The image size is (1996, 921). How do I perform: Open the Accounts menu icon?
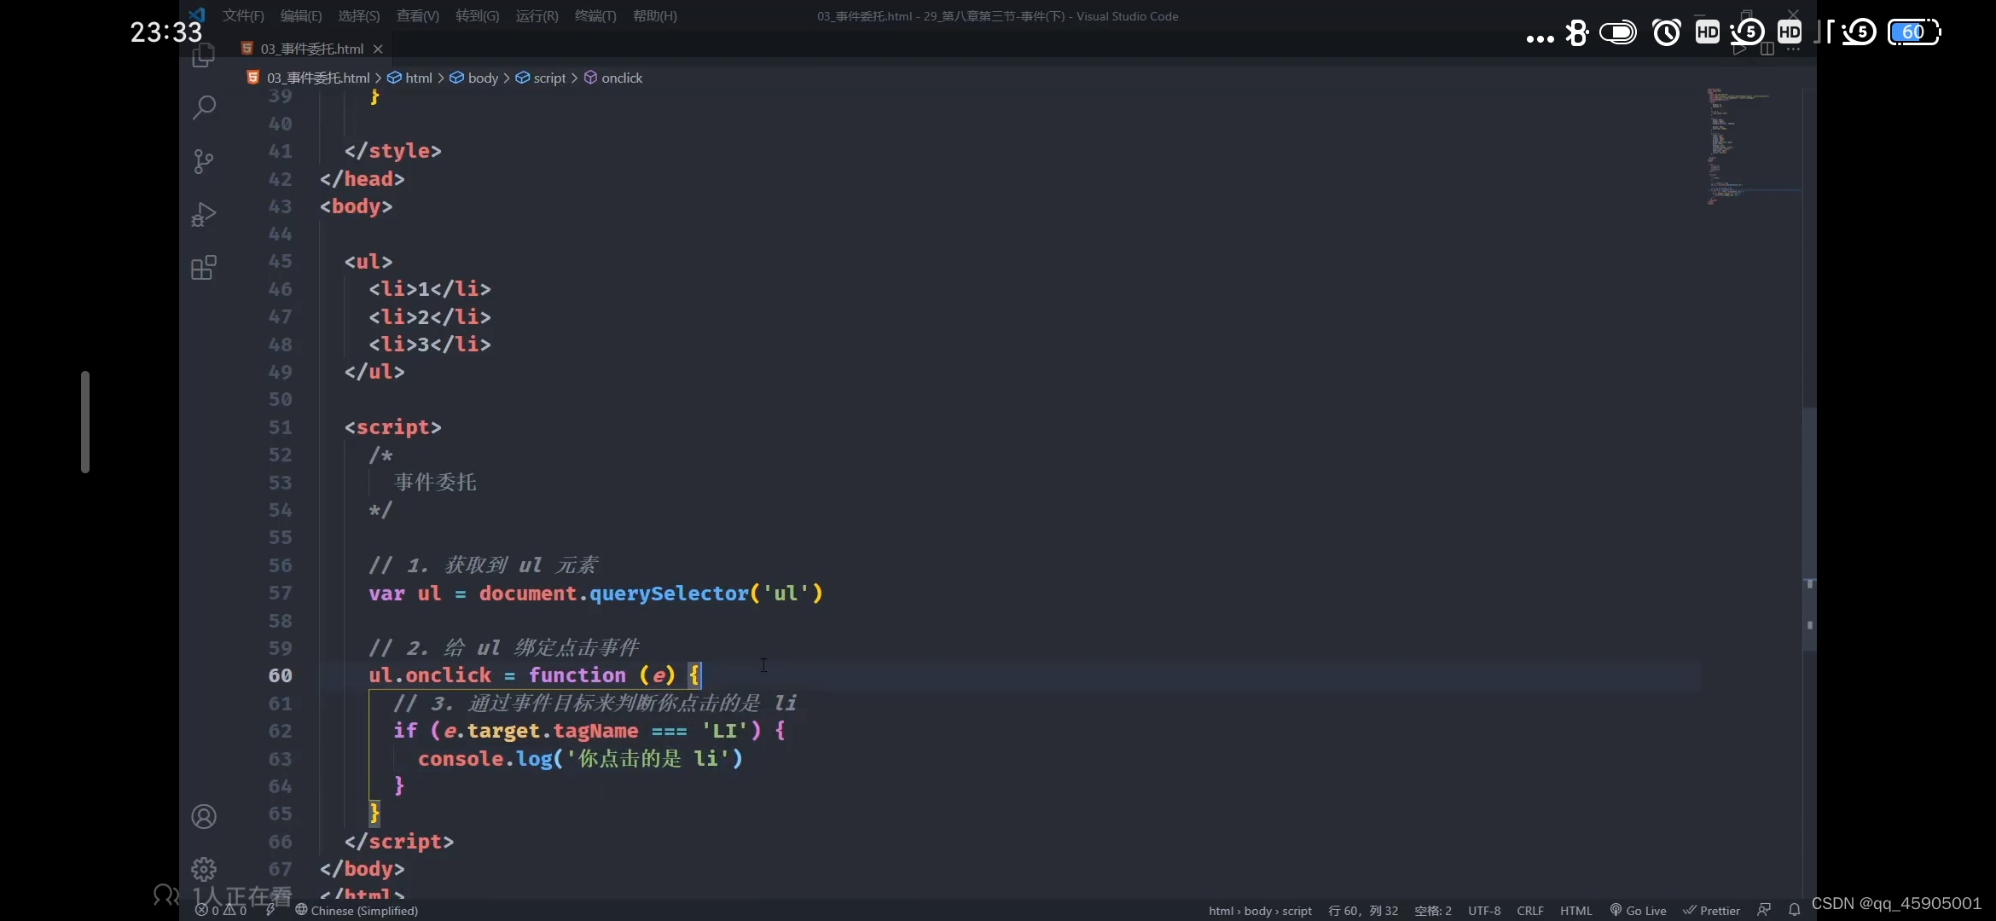tap(204, 817)
